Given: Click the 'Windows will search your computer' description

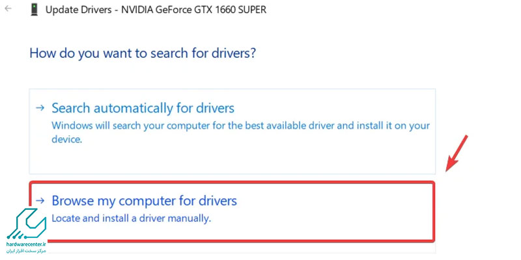Looking at the screenshot, I should click(240, 133).
